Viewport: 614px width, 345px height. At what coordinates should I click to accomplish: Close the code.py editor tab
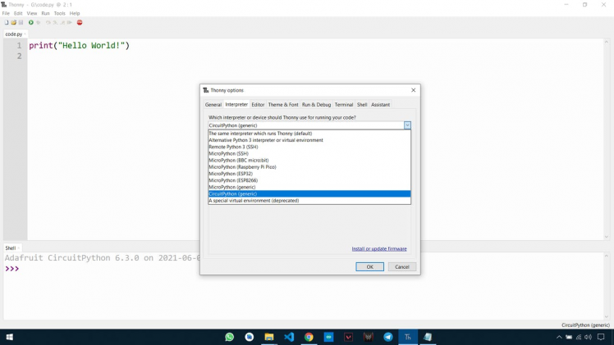(x=25, y=34)
